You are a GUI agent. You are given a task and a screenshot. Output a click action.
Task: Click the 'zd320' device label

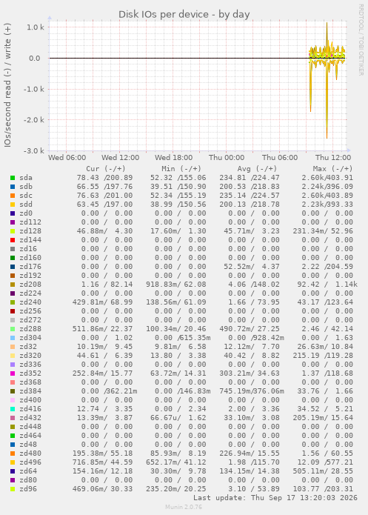(30, 356)
